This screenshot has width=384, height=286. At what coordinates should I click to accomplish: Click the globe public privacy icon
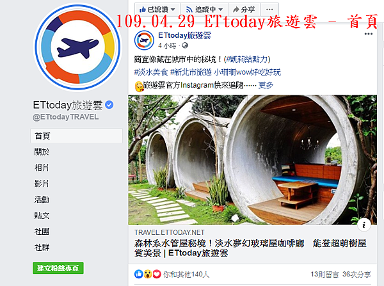[185, 45]
